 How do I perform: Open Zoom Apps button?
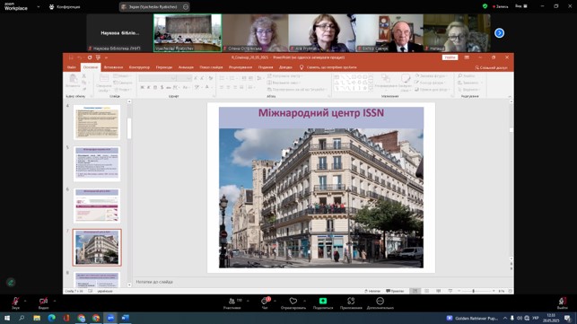(351, 302)
